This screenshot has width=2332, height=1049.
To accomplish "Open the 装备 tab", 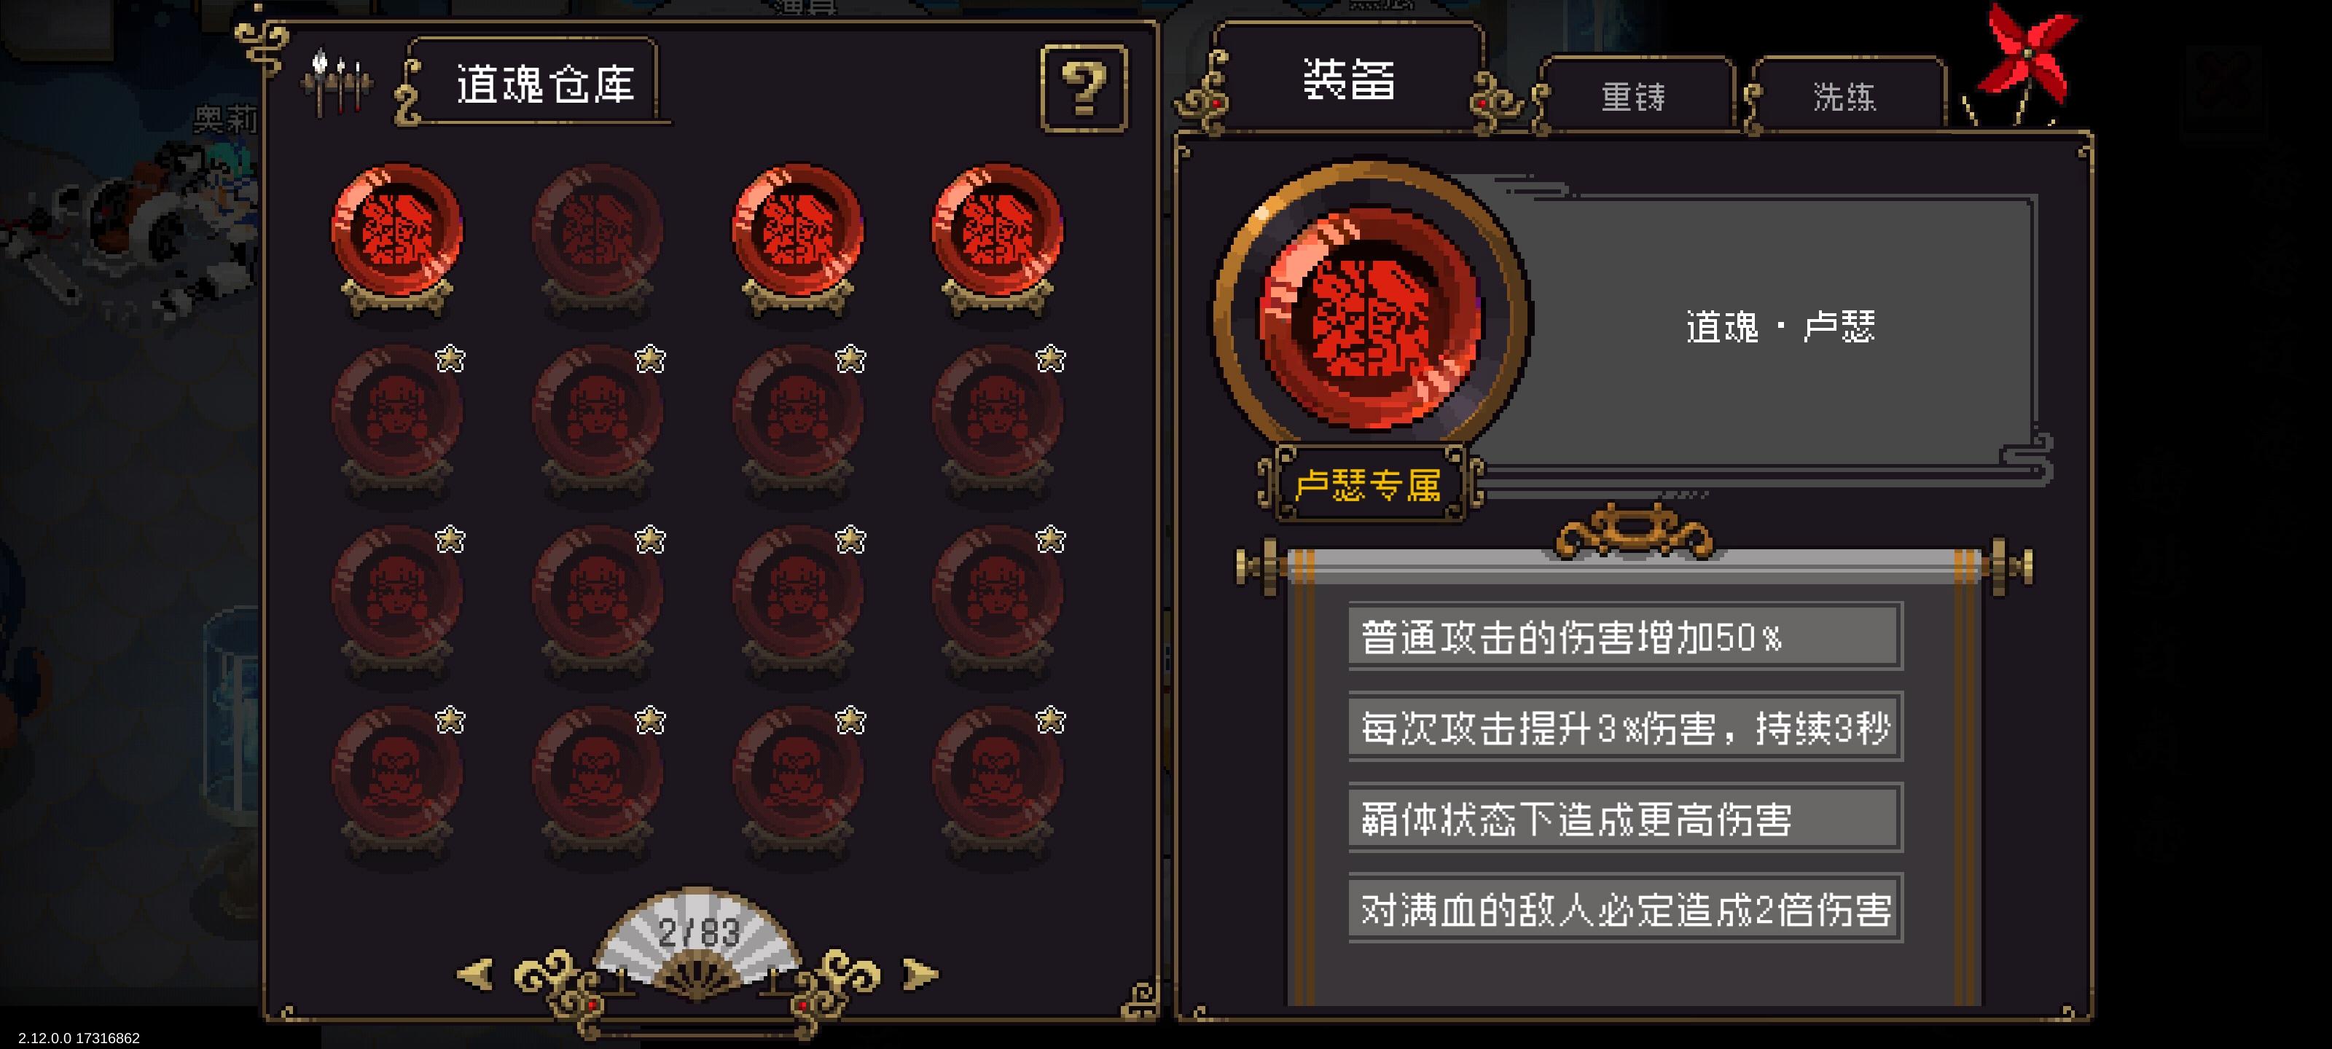I will 1348,79.
